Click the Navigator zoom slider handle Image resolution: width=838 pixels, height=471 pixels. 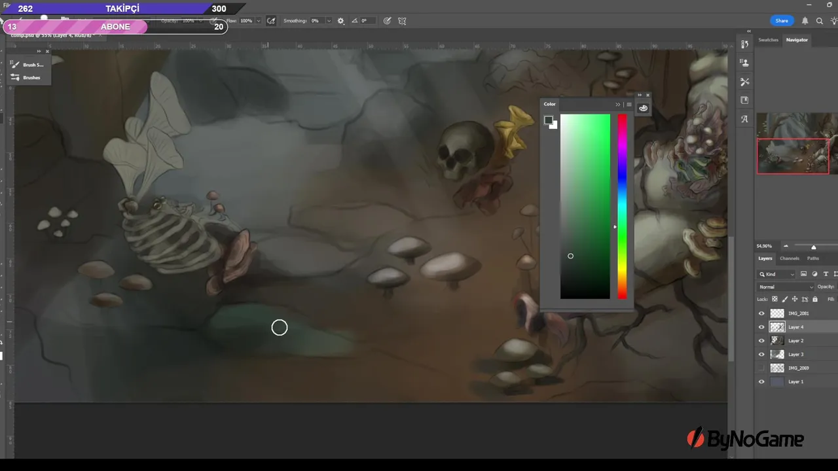click(814, 247)
